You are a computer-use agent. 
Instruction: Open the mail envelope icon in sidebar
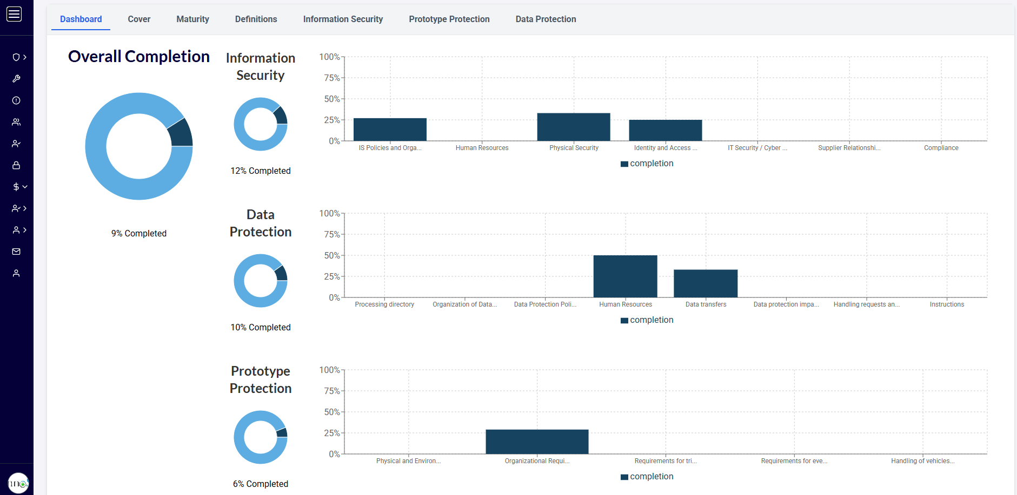(x=16, y=252)
